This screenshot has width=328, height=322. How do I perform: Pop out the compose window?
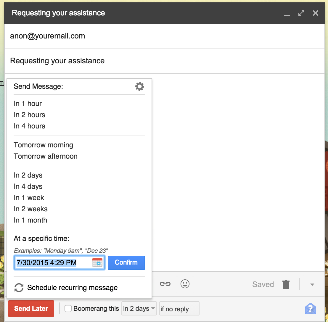[301, 13]
